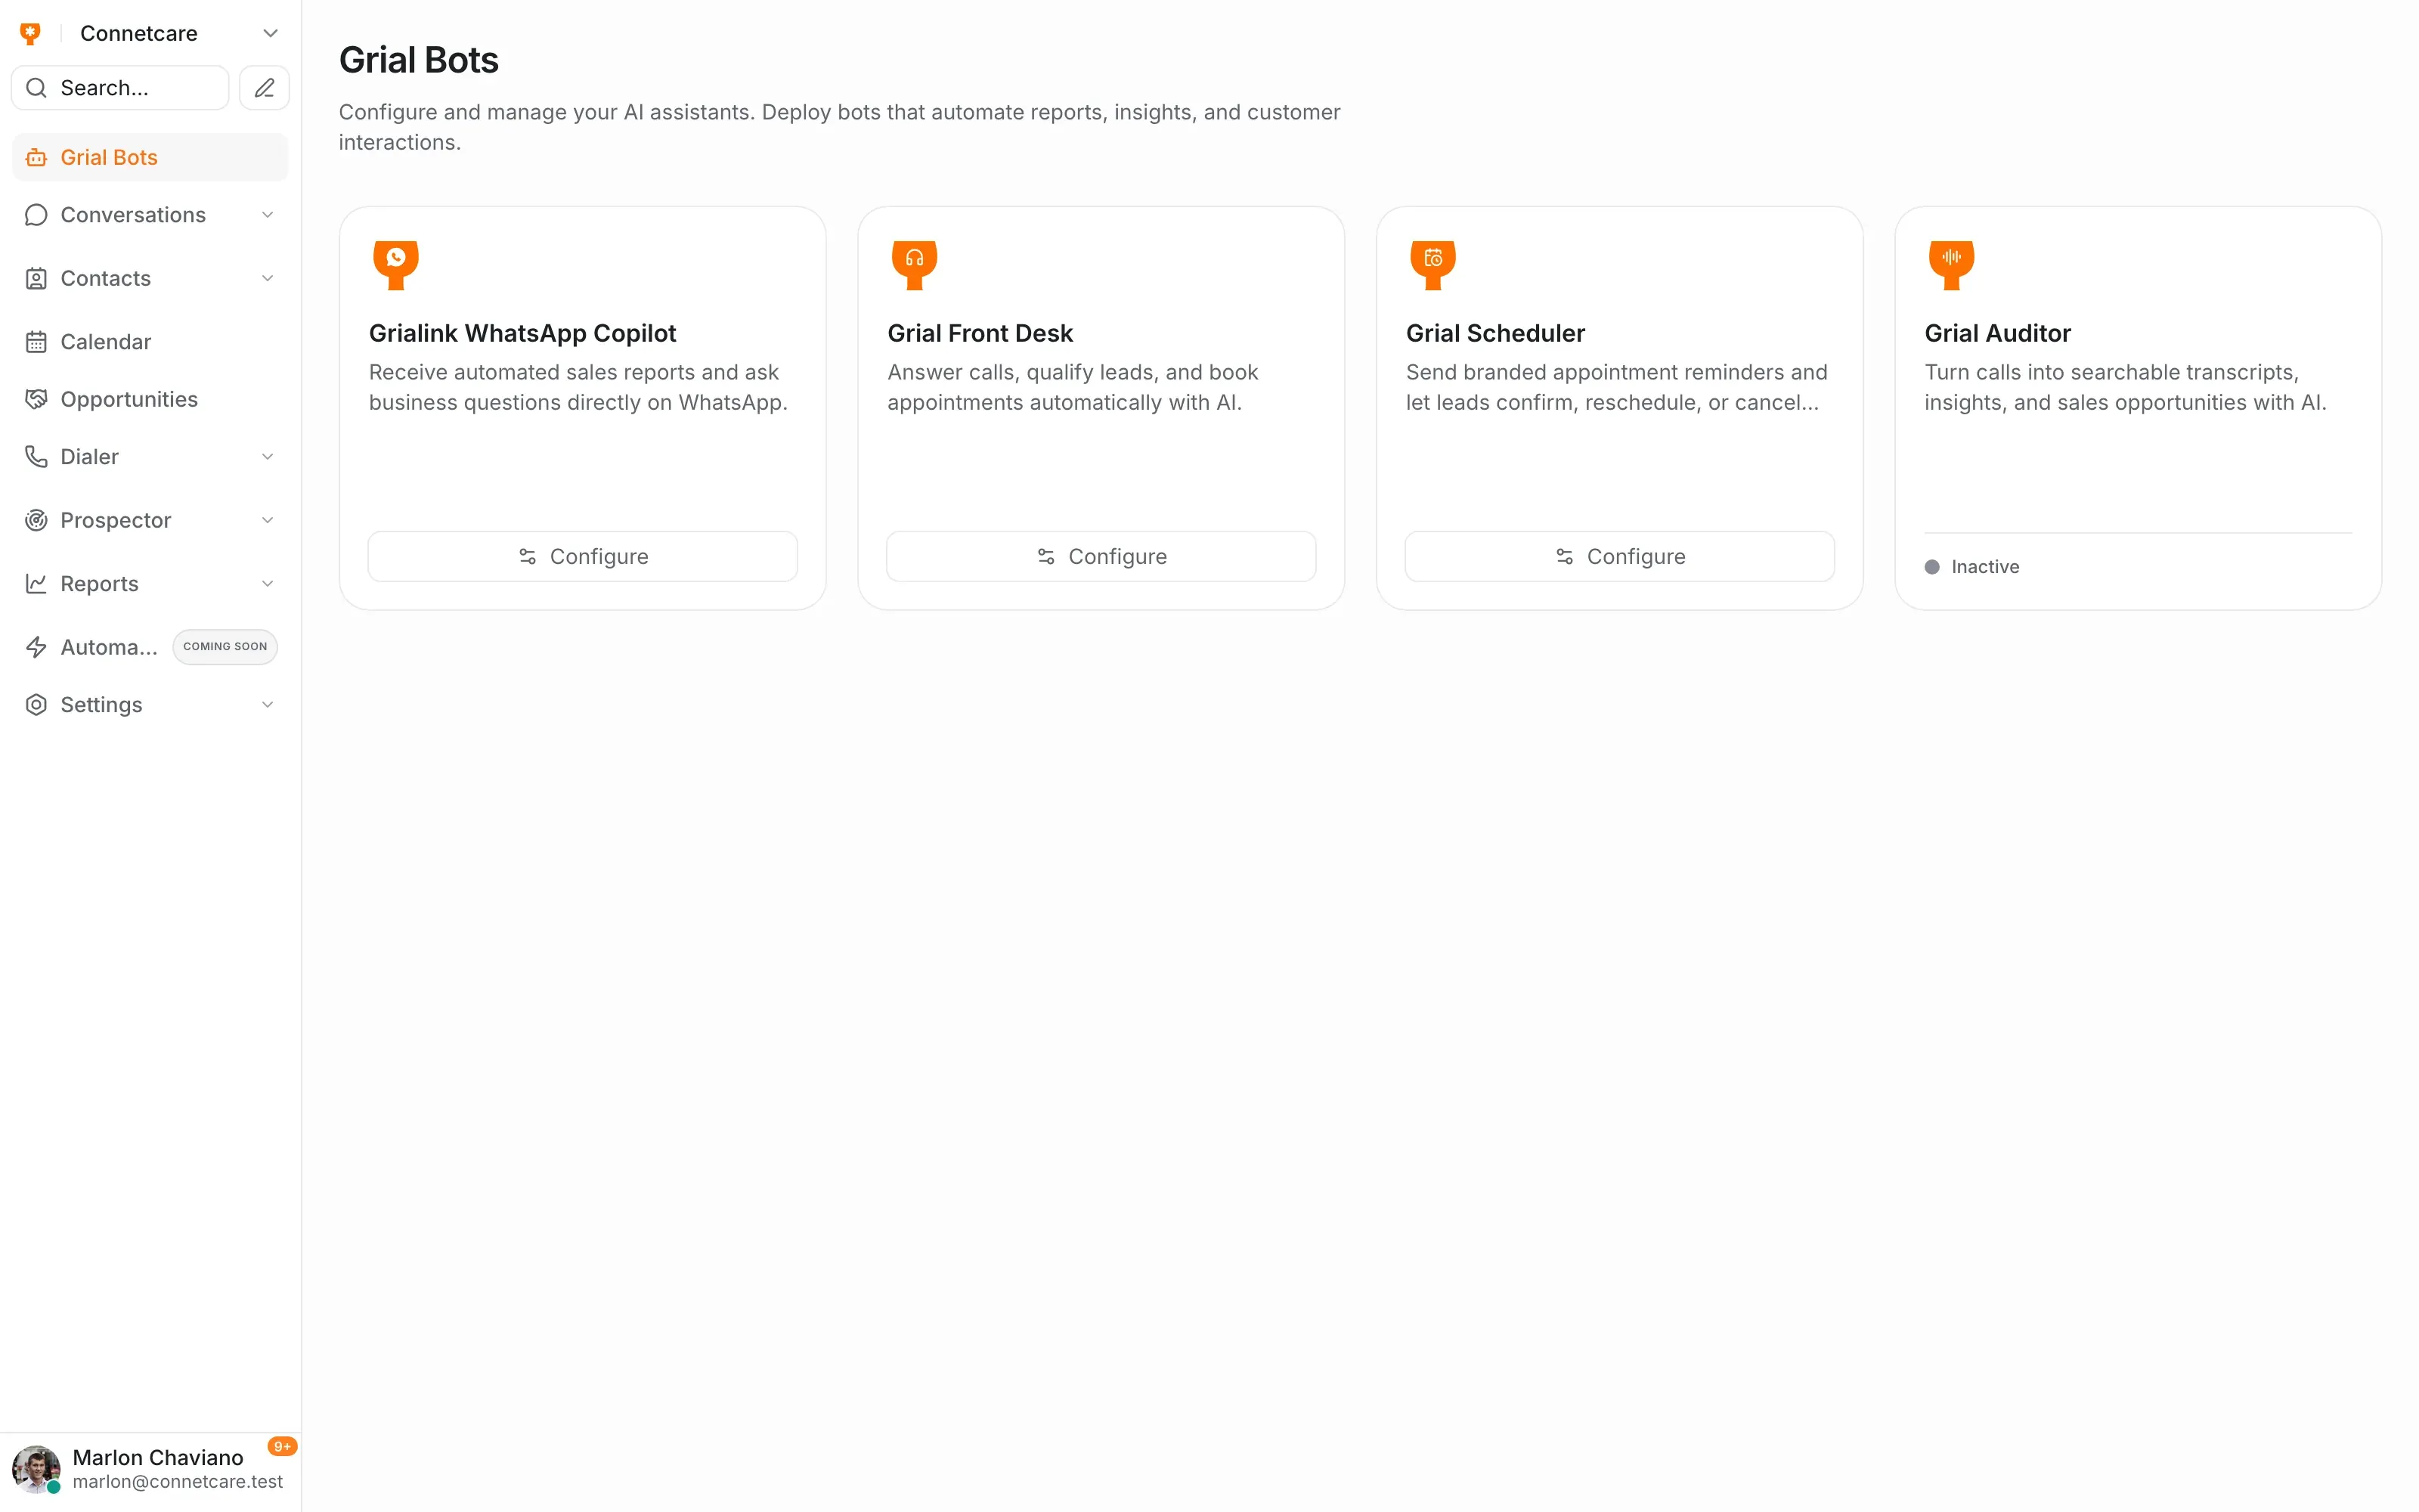Open Grial Bots menu item

150,158
